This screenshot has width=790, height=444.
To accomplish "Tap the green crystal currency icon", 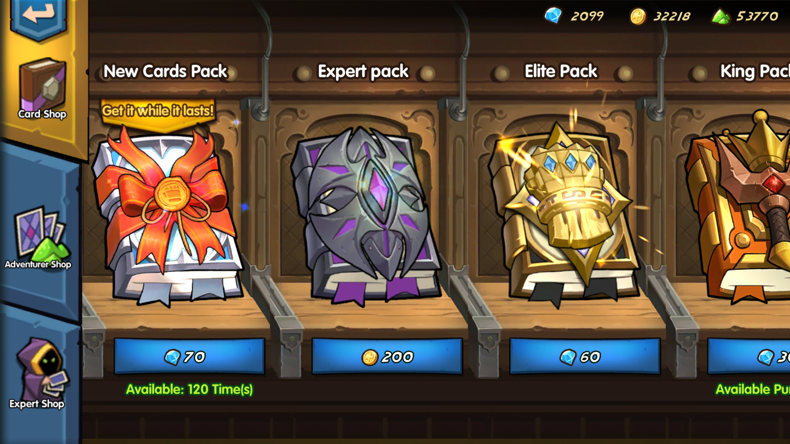I will coord(721,17).
